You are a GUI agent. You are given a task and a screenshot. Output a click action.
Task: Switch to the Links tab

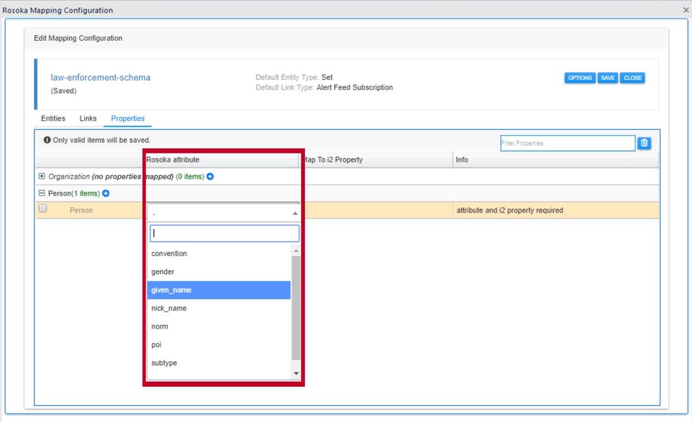click(87, 118)
